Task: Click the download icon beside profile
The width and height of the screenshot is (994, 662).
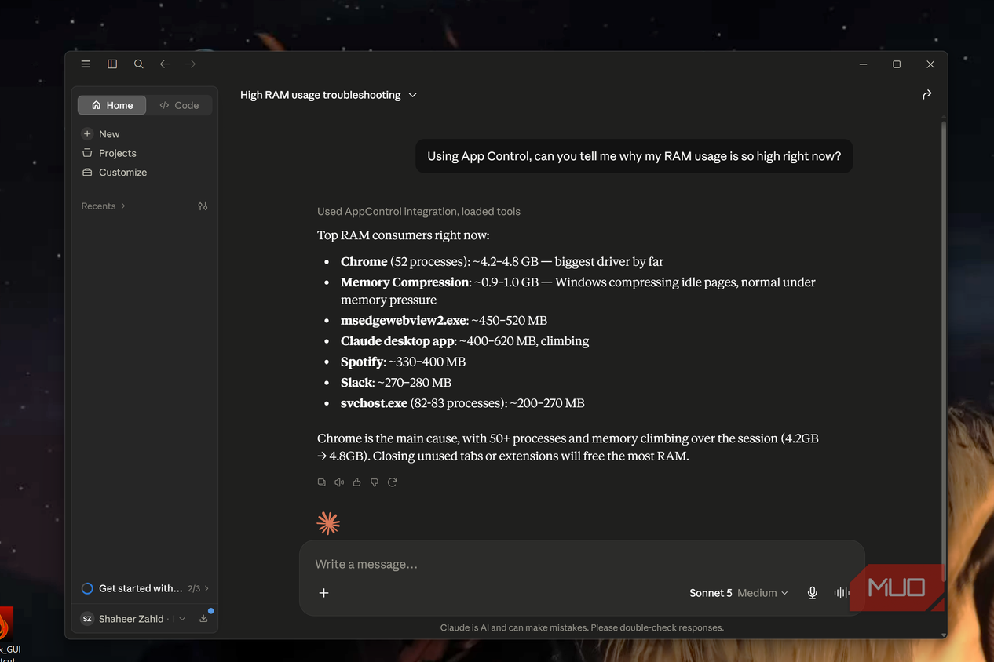Action: (203, 619)
